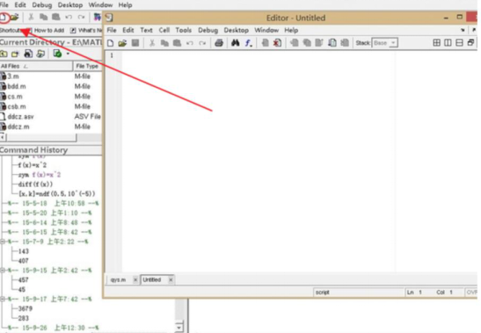Click the Print icon in Editor toolbar
This screenshot has height=333, width=481.
point(219,43)
